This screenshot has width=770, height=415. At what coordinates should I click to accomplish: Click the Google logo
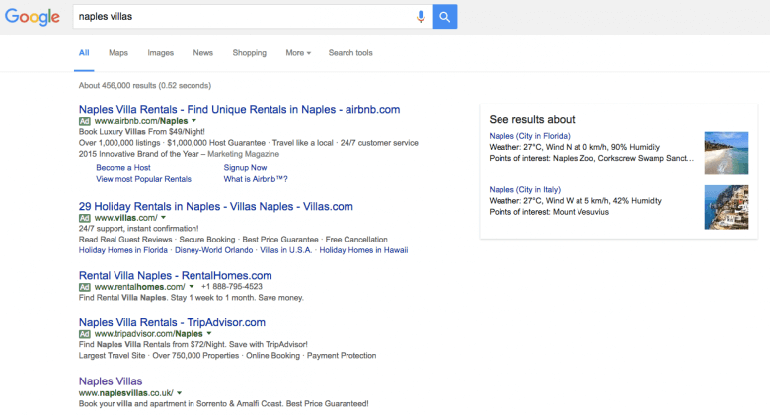click(x=33, y=17)
